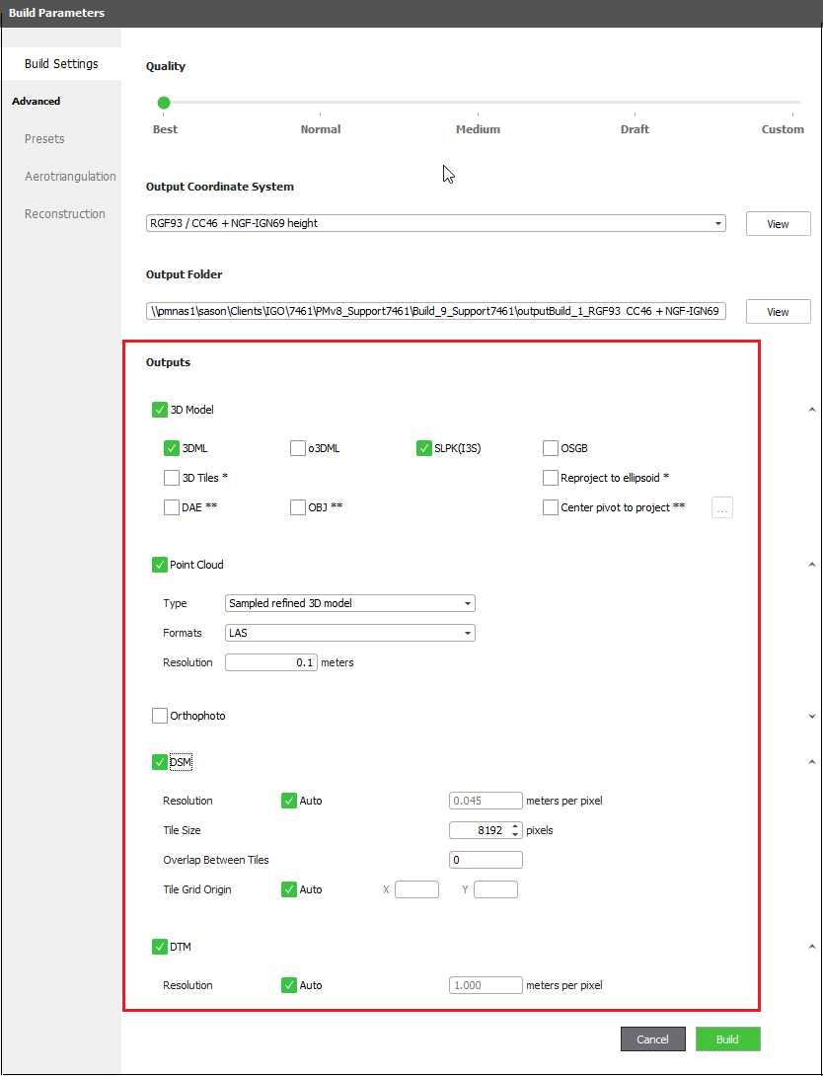Uncheck Auto for Tile Grid Origin

point(289,889)
